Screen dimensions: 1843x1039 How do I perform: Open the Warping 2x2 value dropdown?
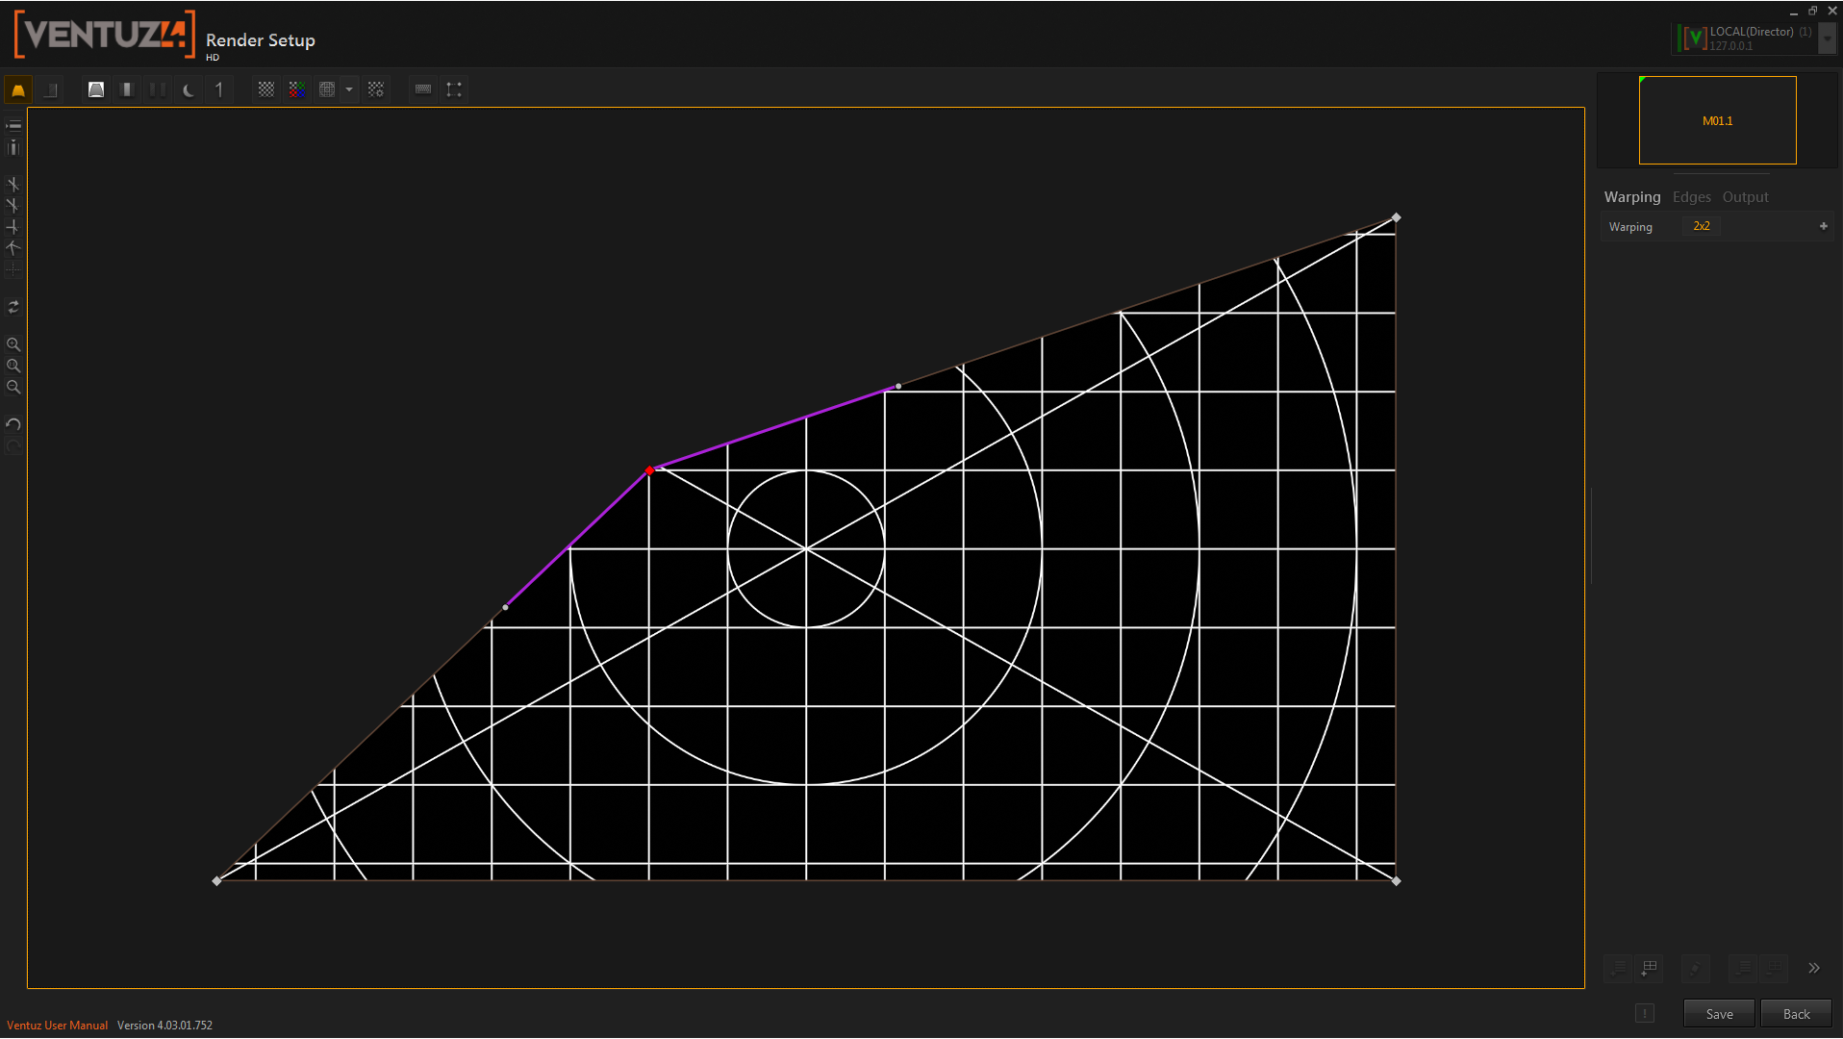tap(1702, 226)
